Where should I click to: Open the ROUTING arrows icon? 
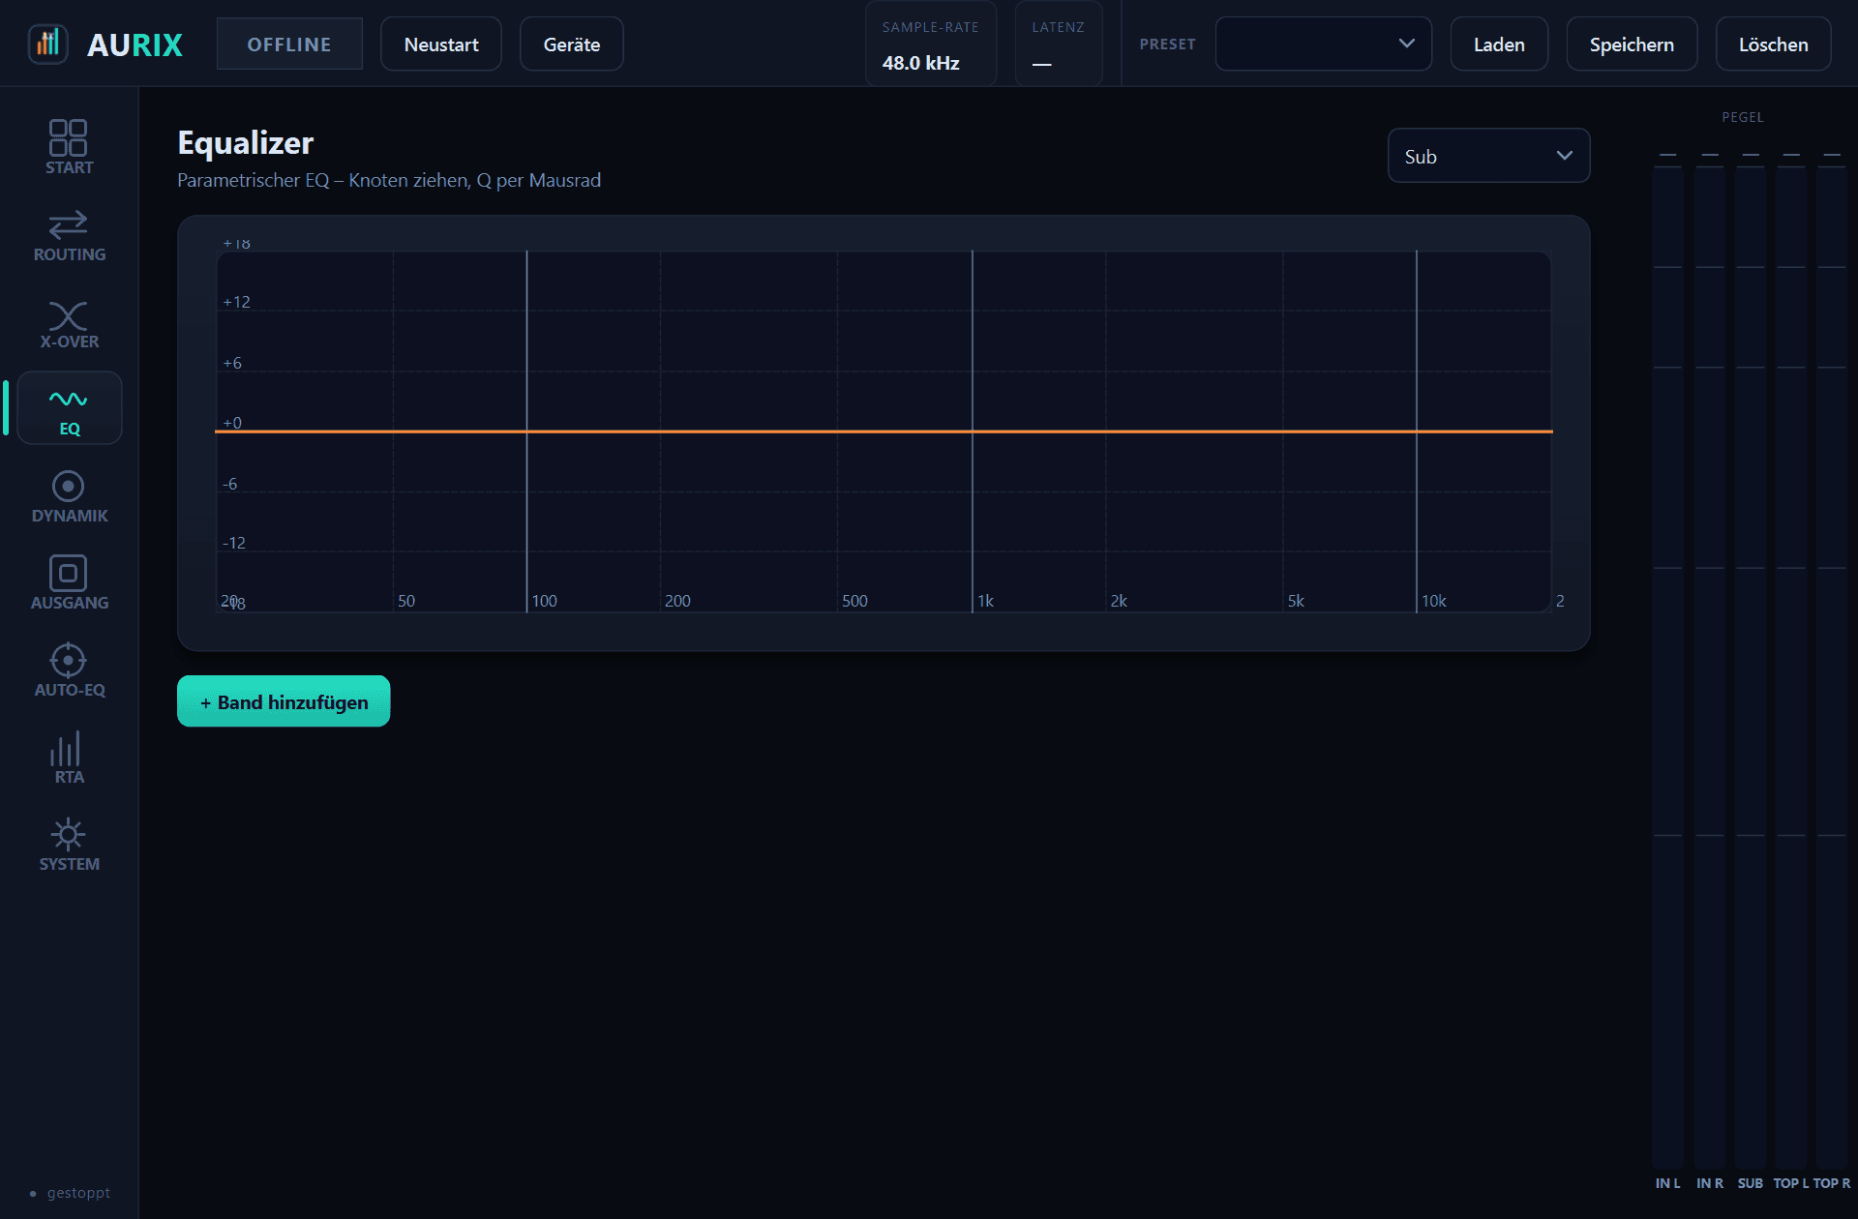[69, 224]
